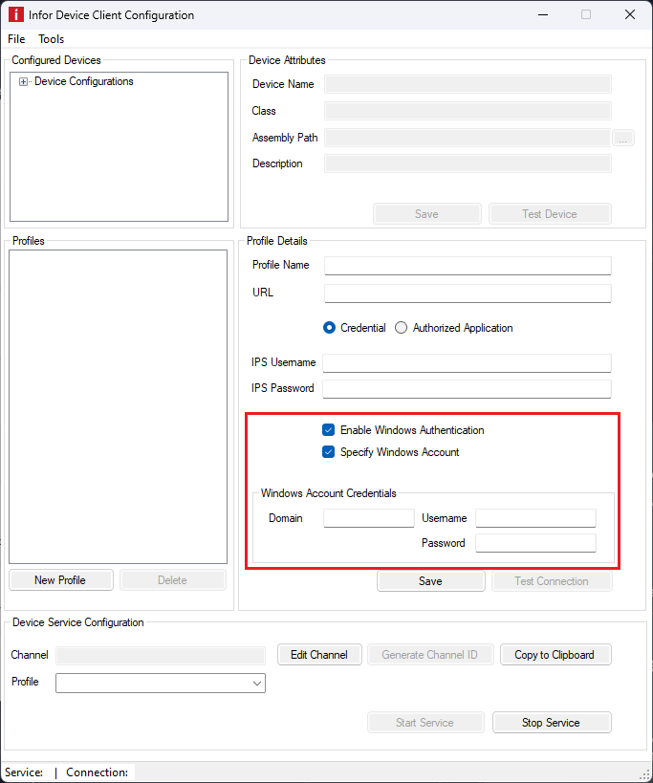The height and width of the screenshot is (783, 653).
Task: Click Save in Profile Details
Action: click(430, 581)
